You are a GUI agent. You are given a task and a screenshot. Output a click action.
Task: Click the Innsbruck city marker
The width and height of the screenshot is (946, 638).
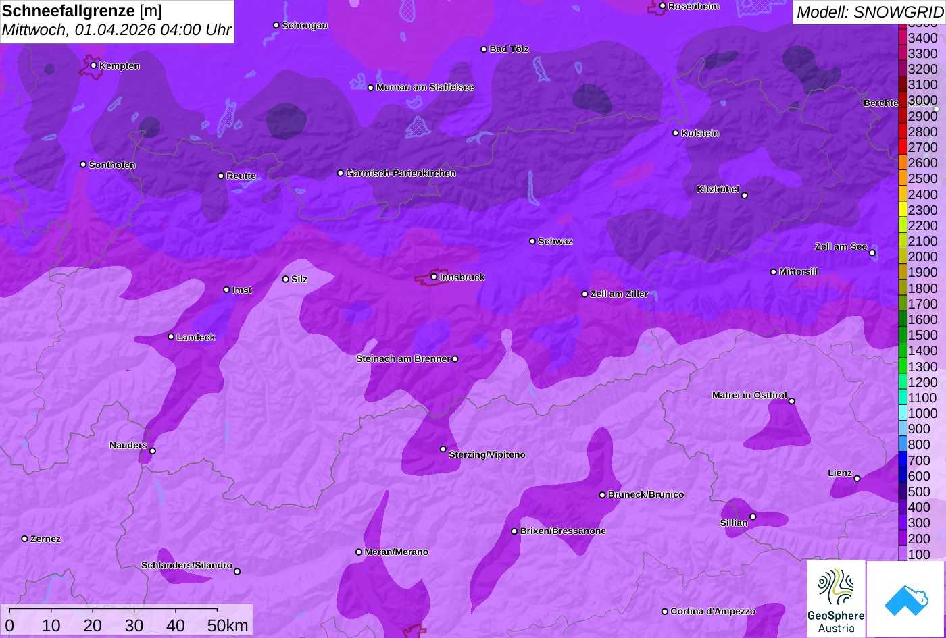click(x=434, y=277)
